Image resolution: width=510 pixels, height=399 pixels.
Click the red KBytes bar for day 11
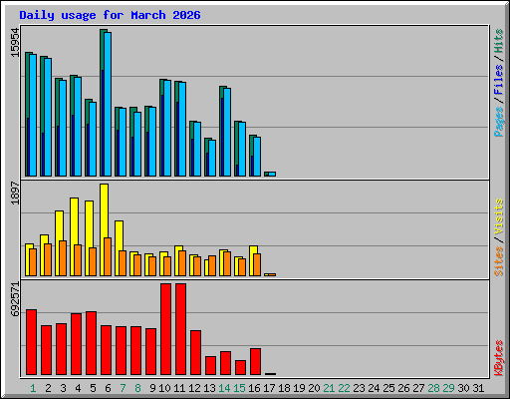tap(180, 329)
